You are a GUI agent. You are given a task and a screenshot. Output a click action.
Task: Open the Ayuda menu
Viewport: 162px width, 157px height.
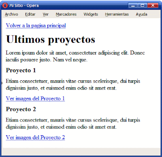(141, 15)
